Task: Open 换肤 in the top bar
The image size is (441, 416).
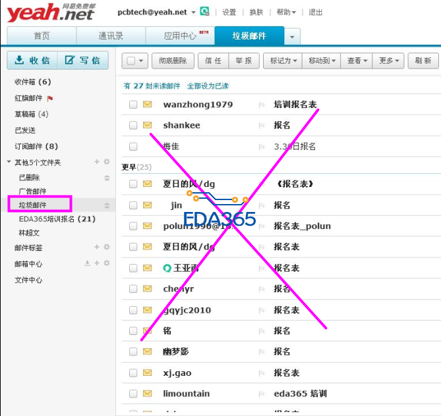Action: tap(256, 13)
